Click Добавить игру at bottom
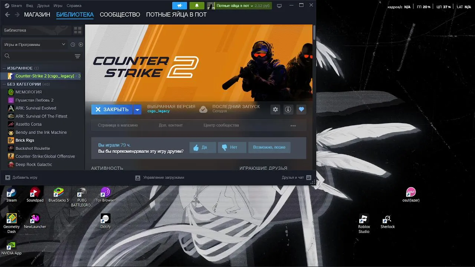This screenshot has width=475, height=267. point(21,178)
